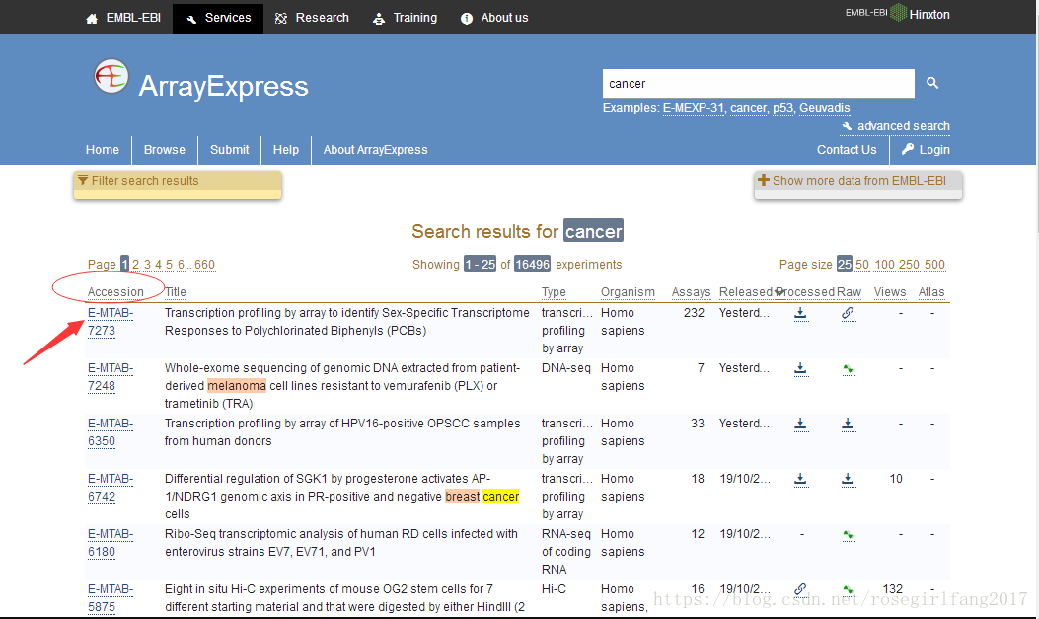Sort by Title column header
1039x619 pixels.
coord(176,291)
